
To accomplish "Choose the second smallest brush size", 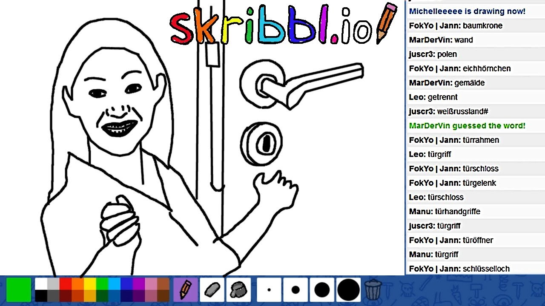I will [x=295, y=290].
